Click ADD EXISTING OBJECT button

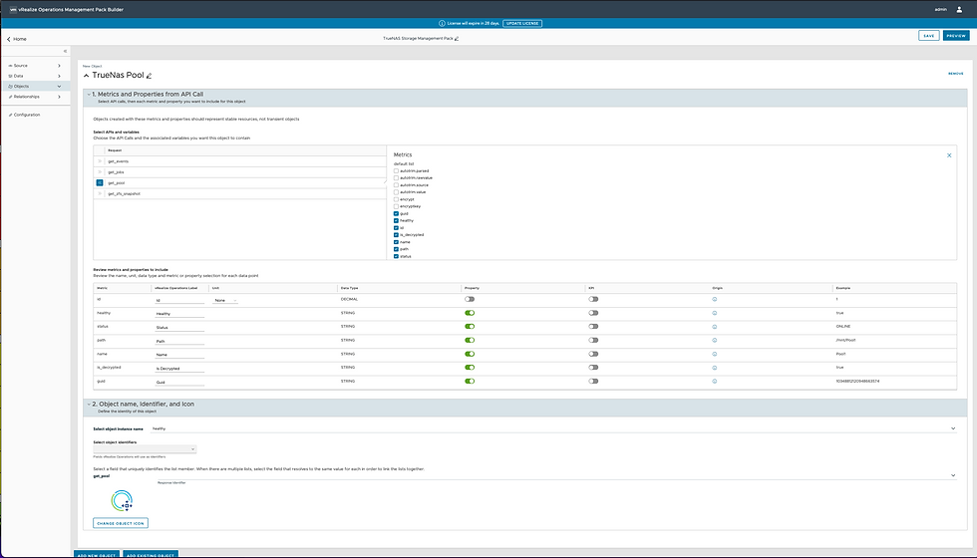click(x=150, y=554)
